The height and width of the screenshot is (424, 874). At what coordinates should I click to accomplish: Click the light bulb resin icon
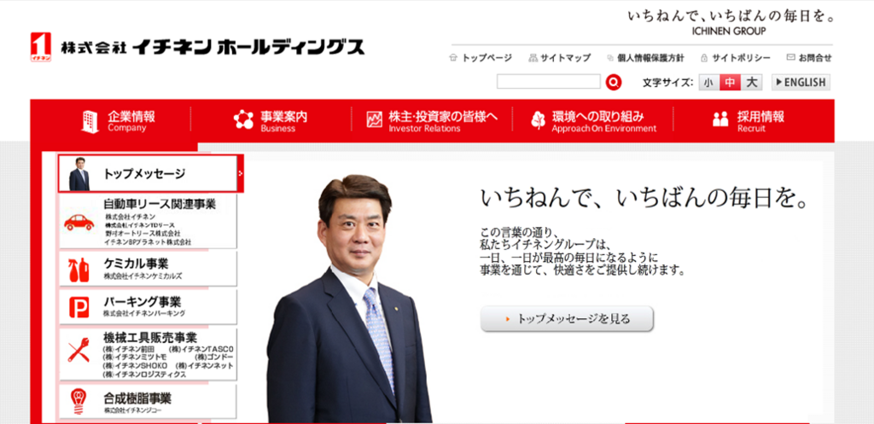point(79,402)
